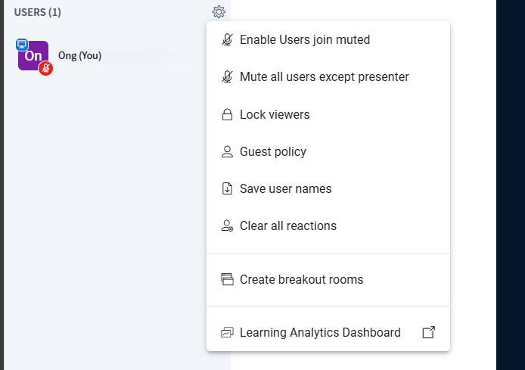Click the user icon beside Clear all reactions
The width and height of the screenshot is (525, 370).
coord(226,226)
